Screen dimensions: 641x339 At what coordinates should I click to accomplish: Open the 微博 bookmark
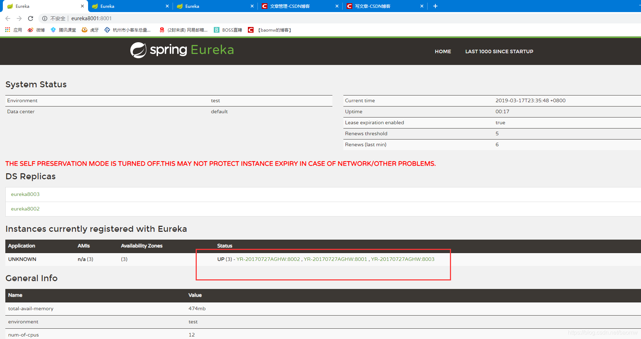(x=36, y=30)
